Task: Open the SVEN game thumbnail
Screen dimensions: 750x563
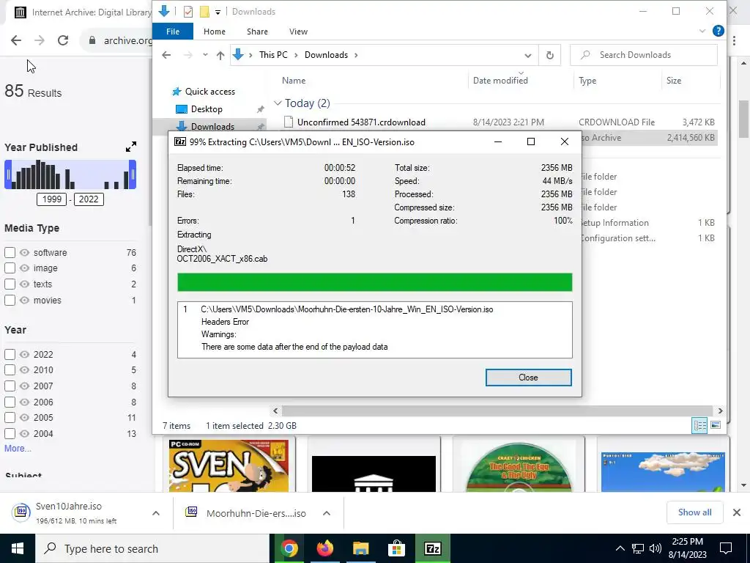Action: pyautogui.click(x=229, y=466)
